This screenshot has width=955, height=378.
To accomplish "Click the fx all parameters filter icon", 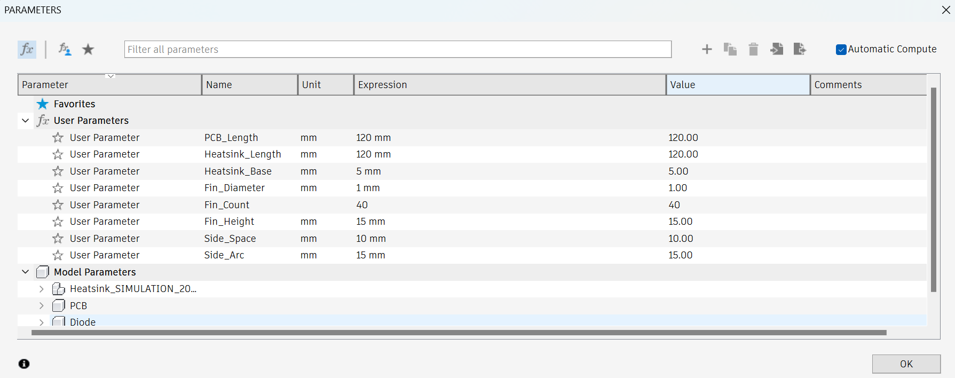I will click(x=27, y=50).
